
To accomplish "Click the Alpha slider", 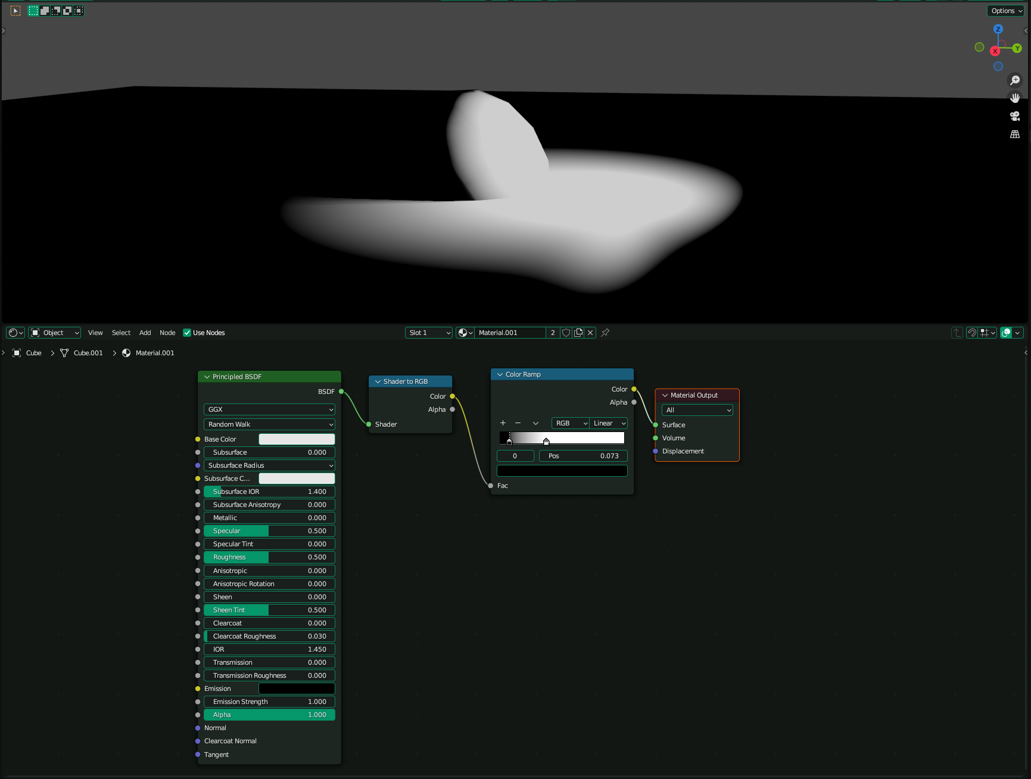I will click(x=269, y=715).
